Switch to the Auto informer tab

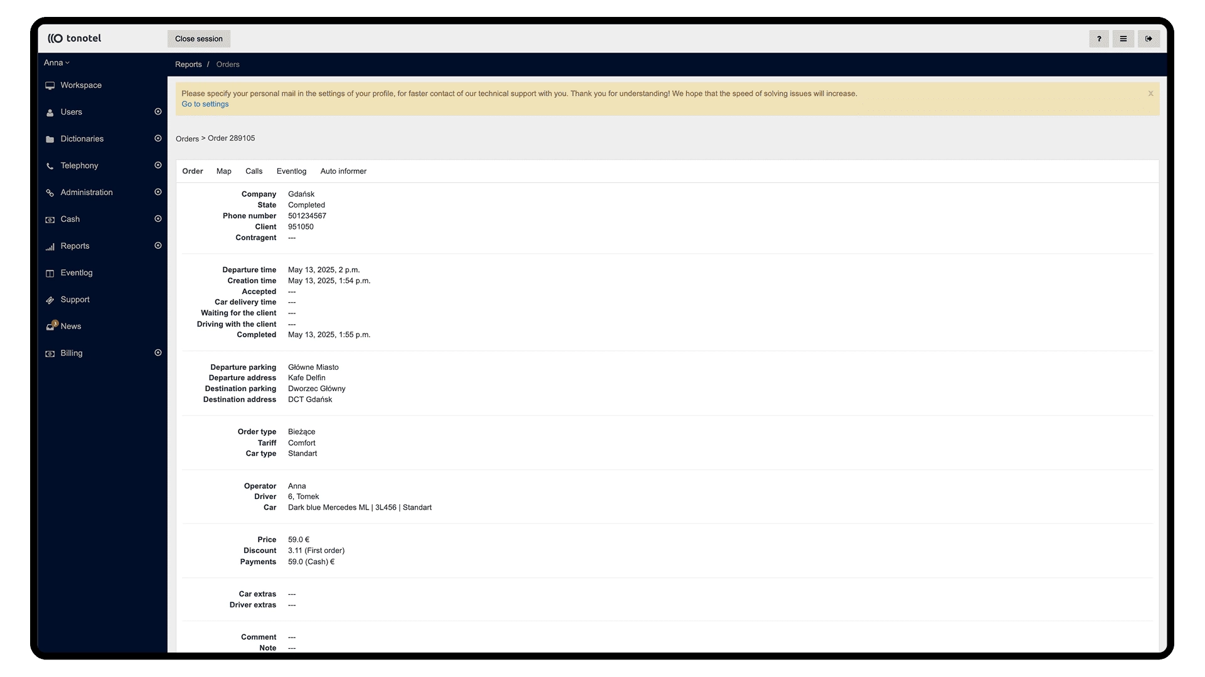[343, 171]
